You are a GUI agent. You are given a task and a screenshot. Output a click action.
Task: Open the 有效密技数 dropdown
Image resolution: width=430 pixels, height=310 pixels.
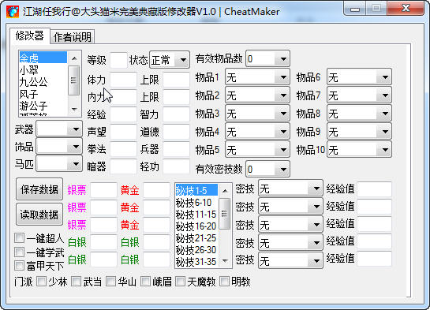[267, 169]
